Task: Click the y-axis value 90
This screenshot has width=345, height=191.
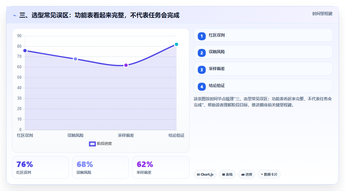Action: click(19, 36)
